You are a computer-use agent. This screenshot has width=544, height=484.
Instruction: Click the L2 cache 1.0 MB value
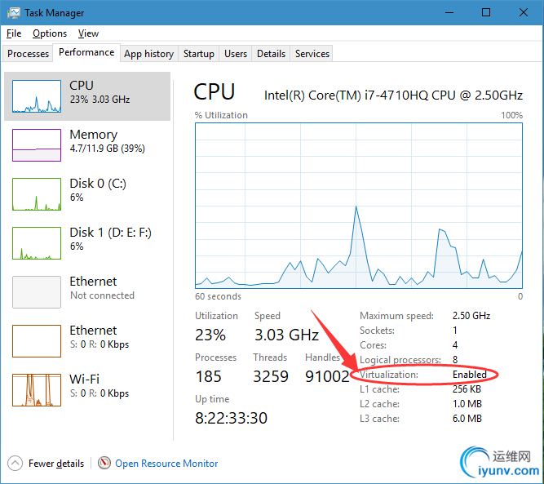[x=467, y=404]
